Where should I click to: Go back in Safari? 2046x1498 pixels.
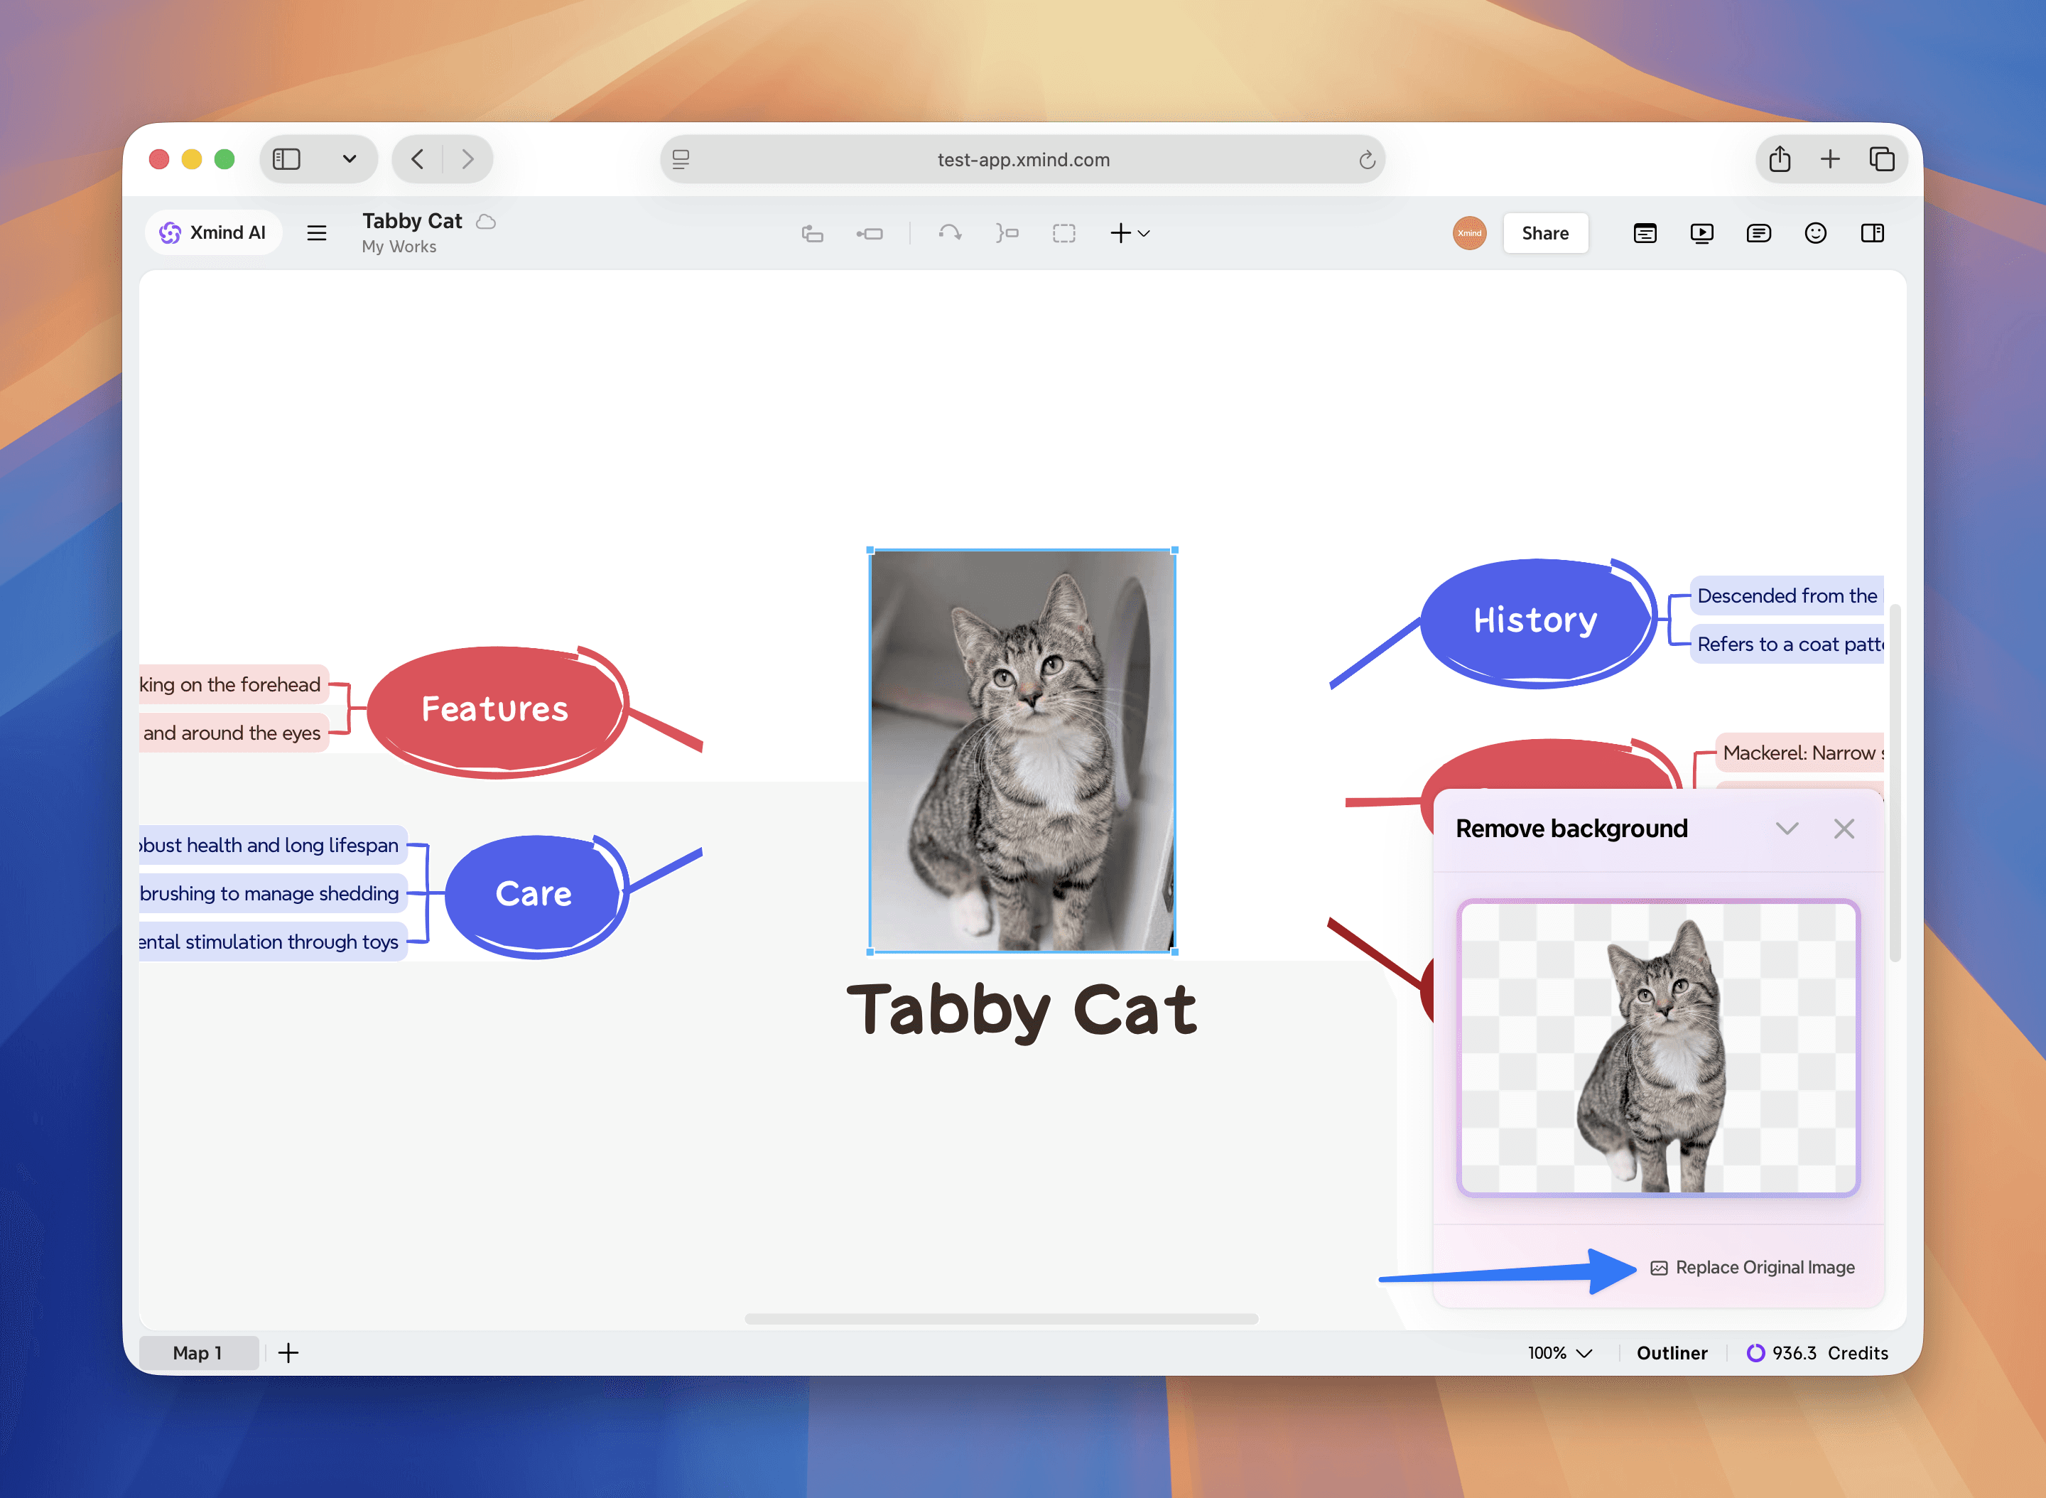point(417,160)
